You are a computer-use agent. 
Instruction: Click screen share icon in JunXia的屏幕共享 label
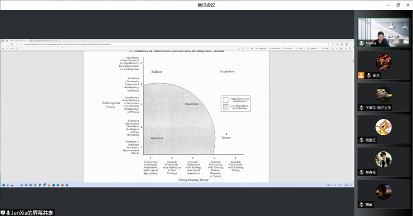click(3, 213)
